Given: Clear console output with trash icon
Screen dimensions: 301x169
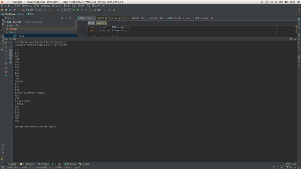Looking at the screenshot, I should click(11, 62).
